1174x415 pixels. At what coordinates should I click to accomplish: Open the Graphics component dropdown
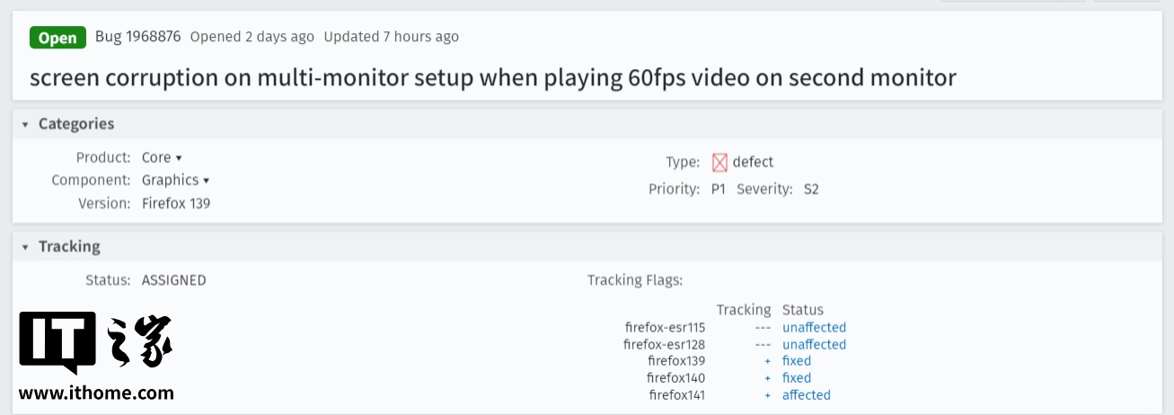click(175, 180)
